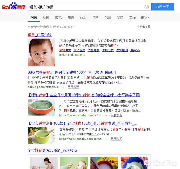Expand arrow next to baike.baidu.com URL
The image size is (180, 169).
84,55
